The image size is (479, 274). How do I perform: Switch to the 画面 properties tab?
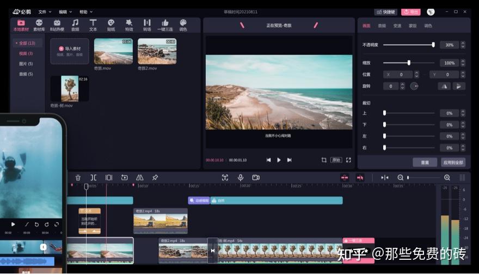[x=366, y=26]
